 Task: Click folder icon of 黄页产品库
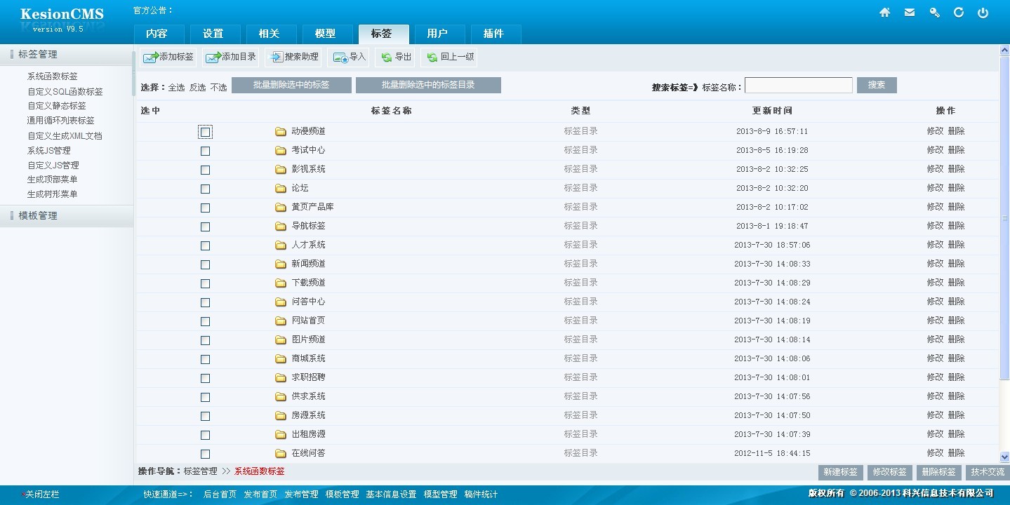281,207
